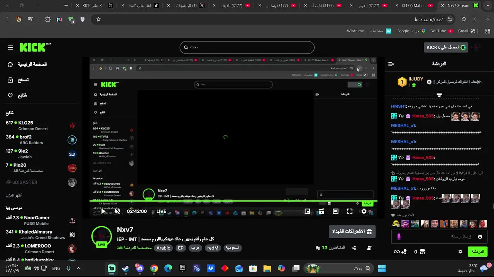
Task: Select the redM tag
Action: [x=213, y=248]
